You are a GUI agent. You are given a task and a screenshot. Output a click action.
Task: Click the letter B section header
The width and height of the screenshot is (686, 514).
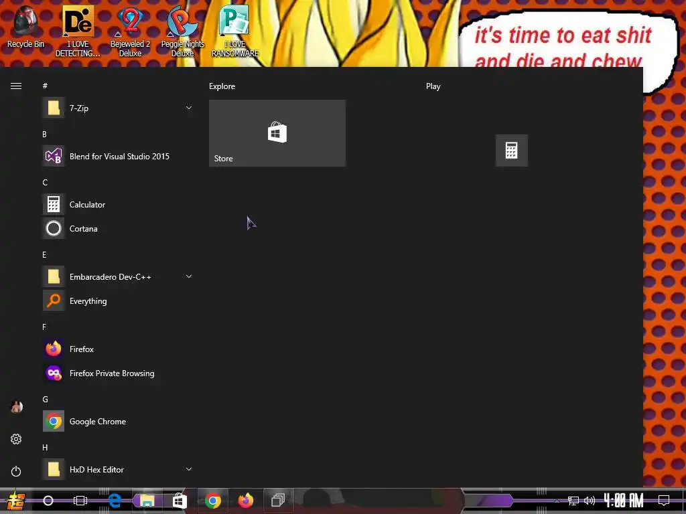pos(44,134)
